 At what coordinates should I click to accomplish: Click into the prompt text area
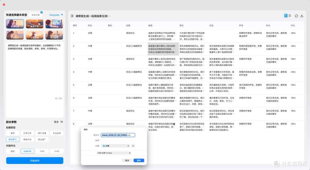coord(35,80)
